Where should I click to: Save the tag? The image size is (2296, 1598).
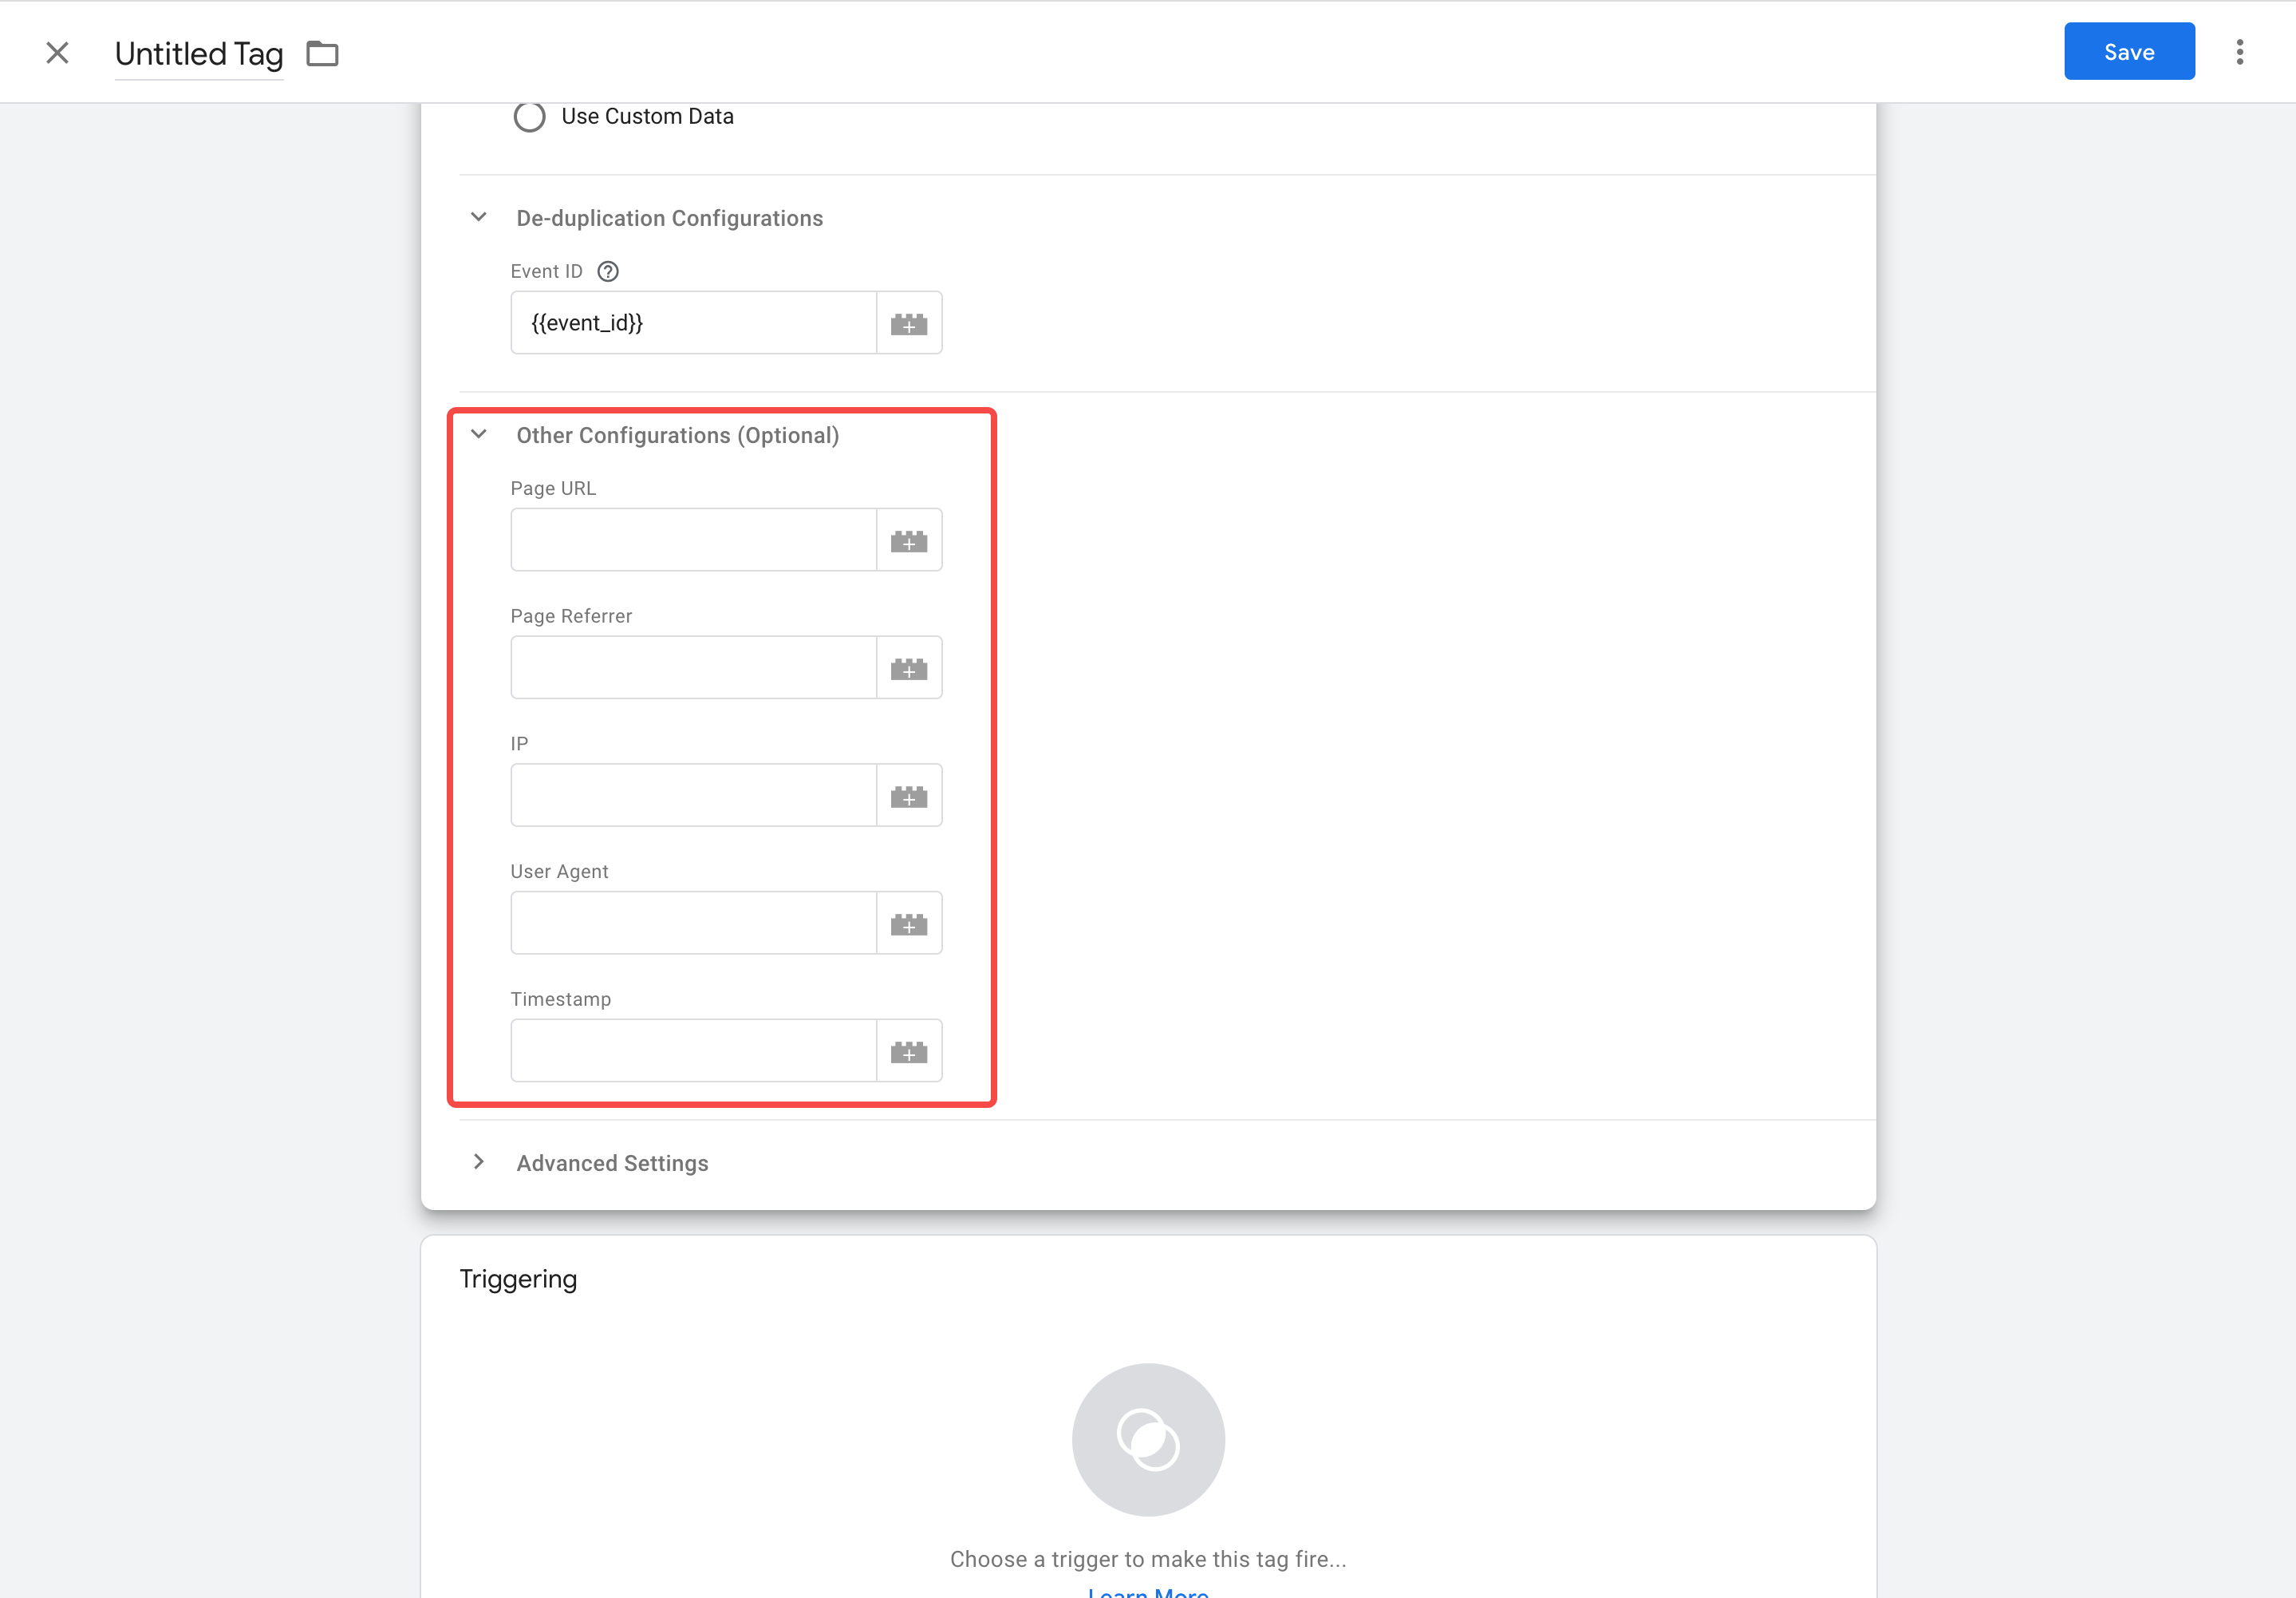[x=2128, y=51]
